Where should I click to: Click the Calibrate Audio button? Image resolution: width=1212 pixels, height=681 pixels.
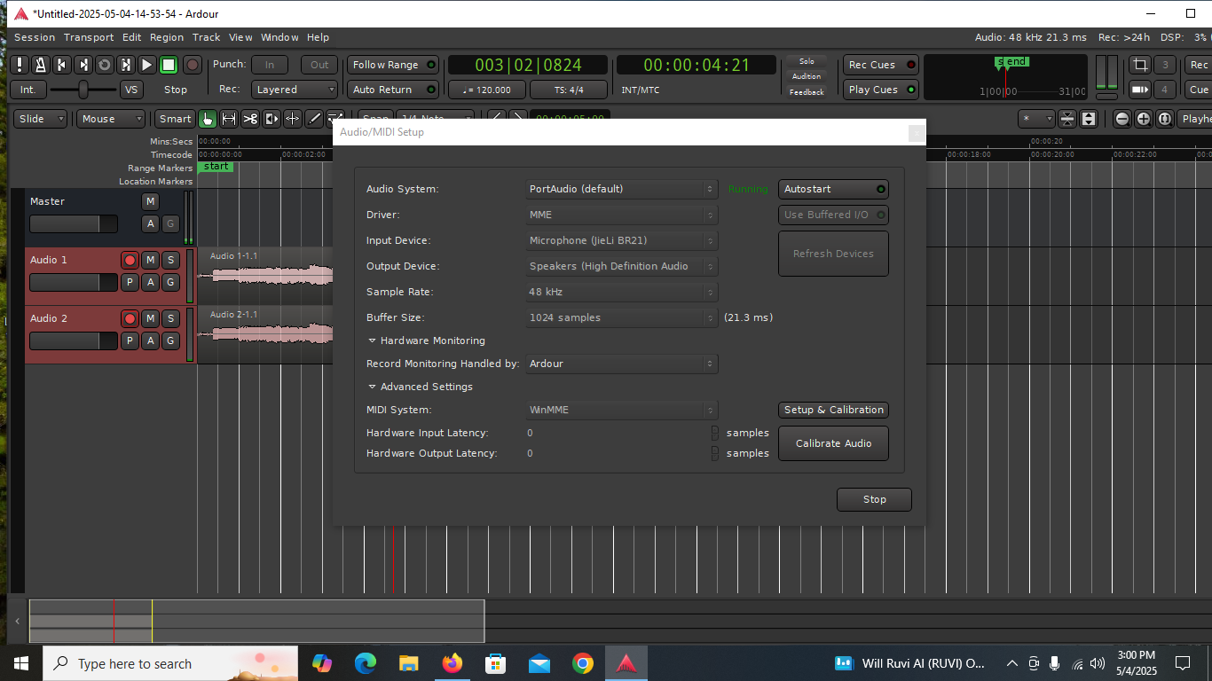(833, 443)
